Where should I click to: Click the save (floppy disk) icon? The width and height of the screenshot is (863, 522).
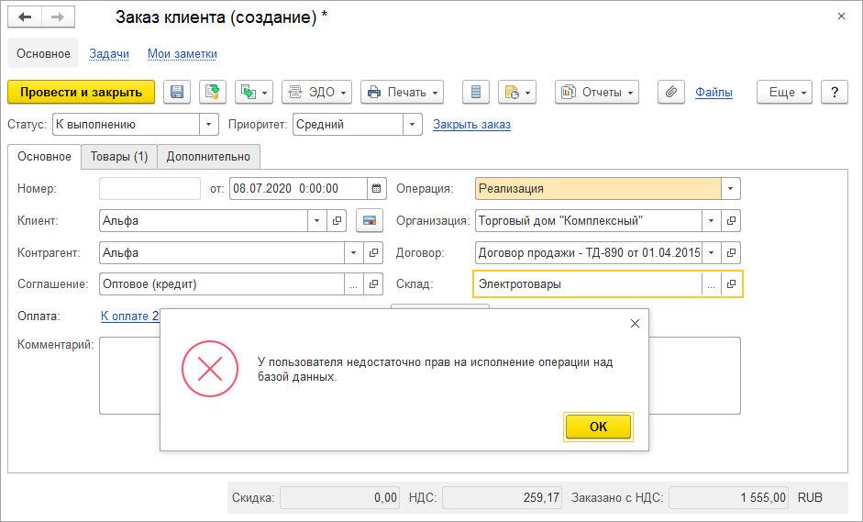177,92
